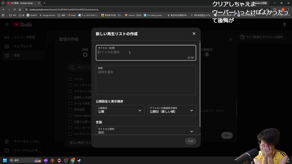Close the YouTube Studio browser tab
The width and height of the screenshot is (292, 164).
39,3
